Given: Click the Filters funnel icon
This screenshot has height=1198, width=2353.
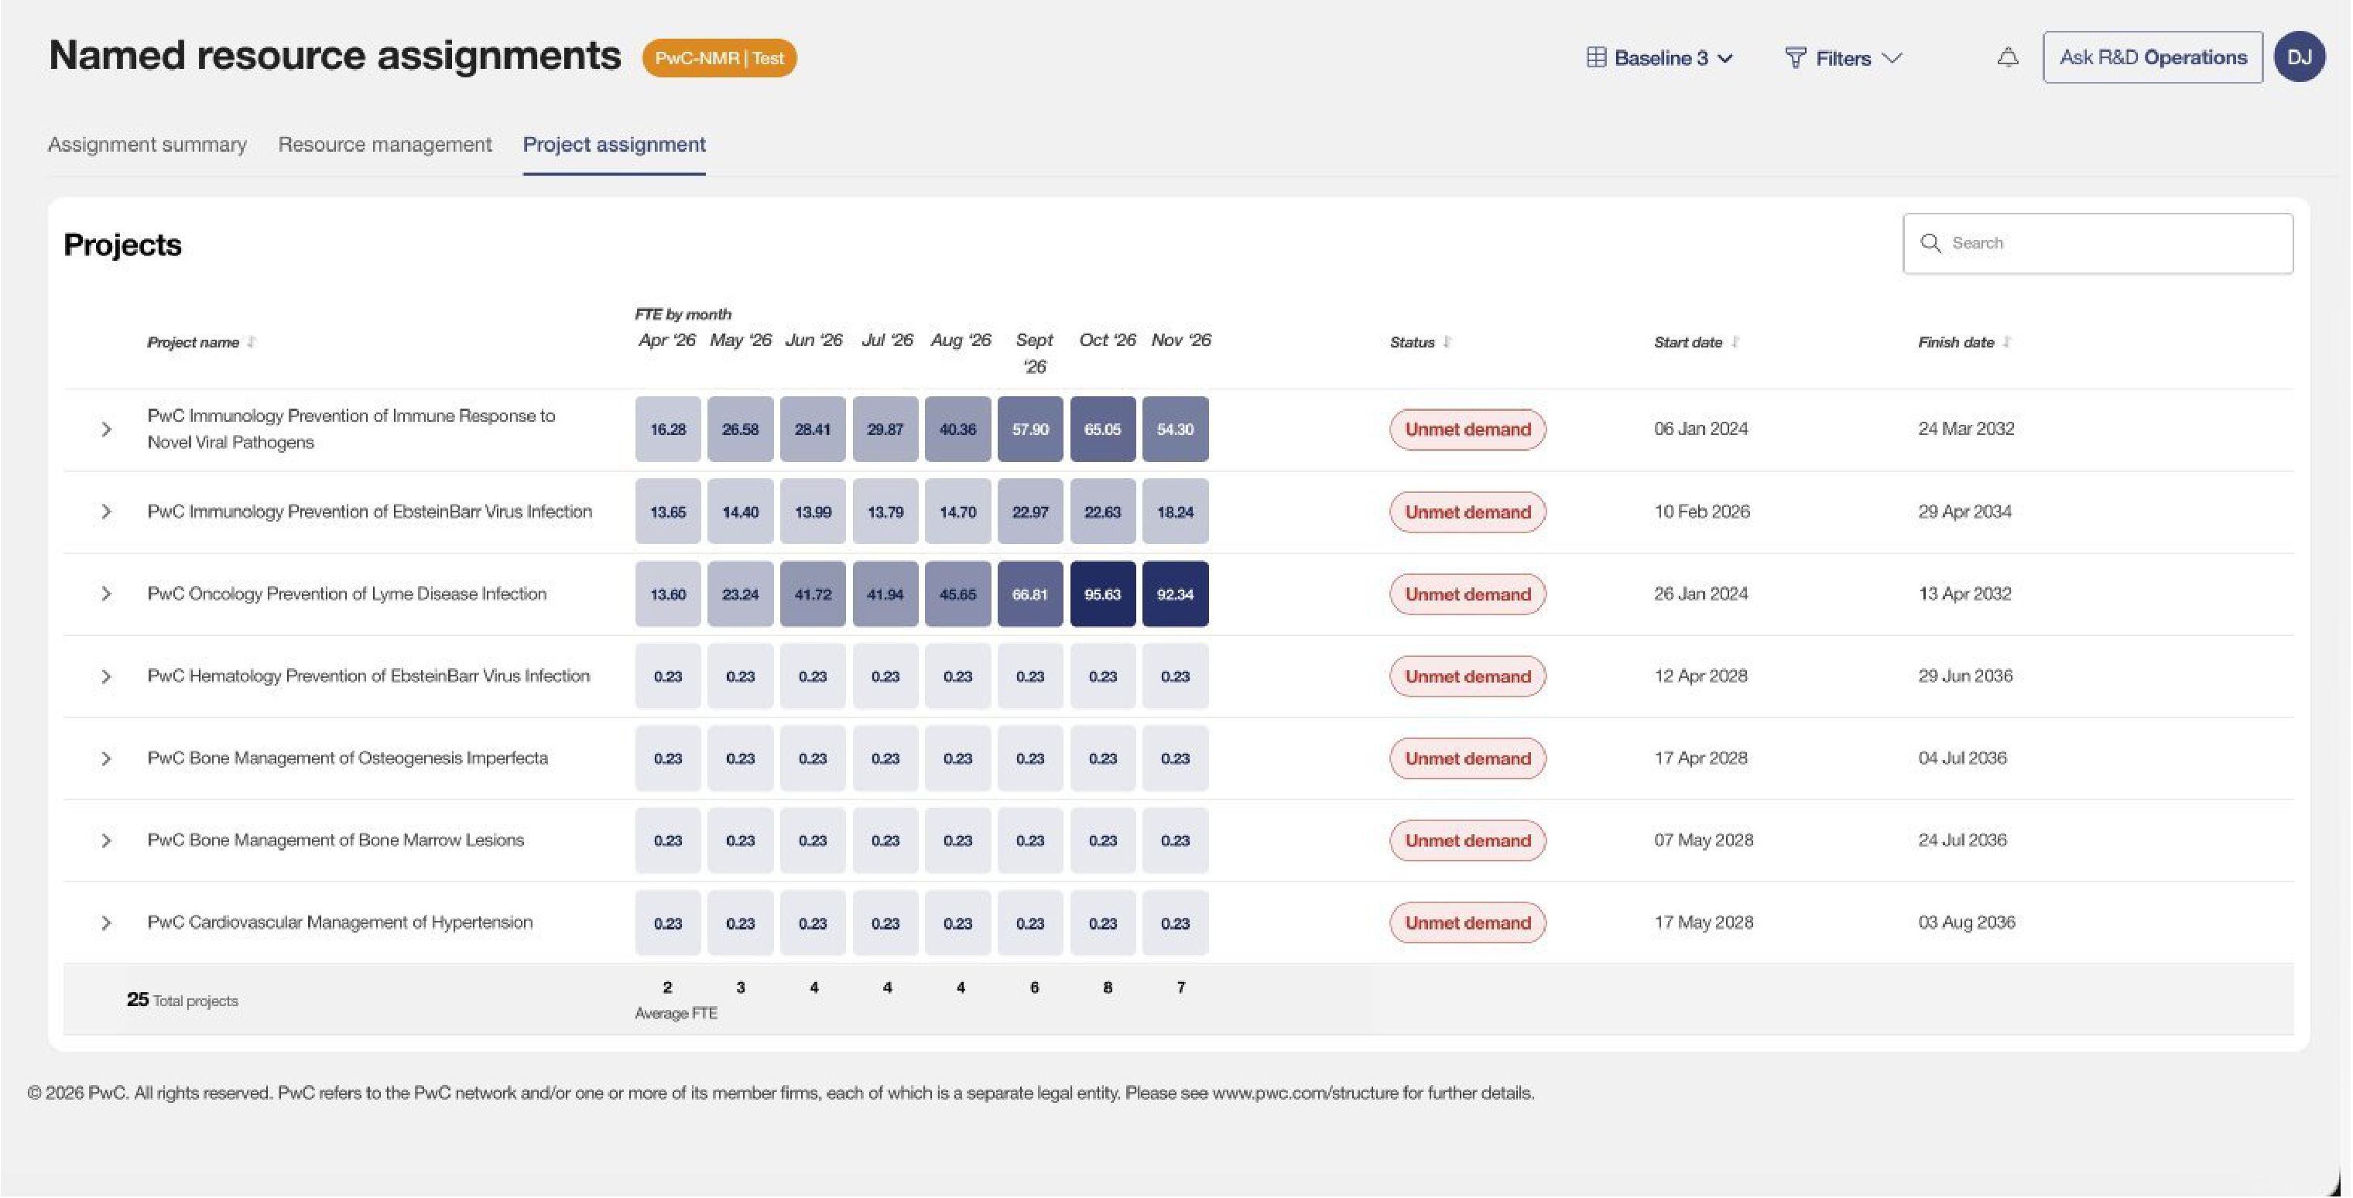Looking at the screenshot, I should (1795, 57).
